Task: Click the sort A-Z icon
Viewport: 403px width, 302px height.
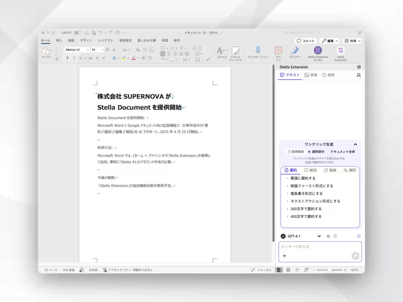Action: click(198, 59)
